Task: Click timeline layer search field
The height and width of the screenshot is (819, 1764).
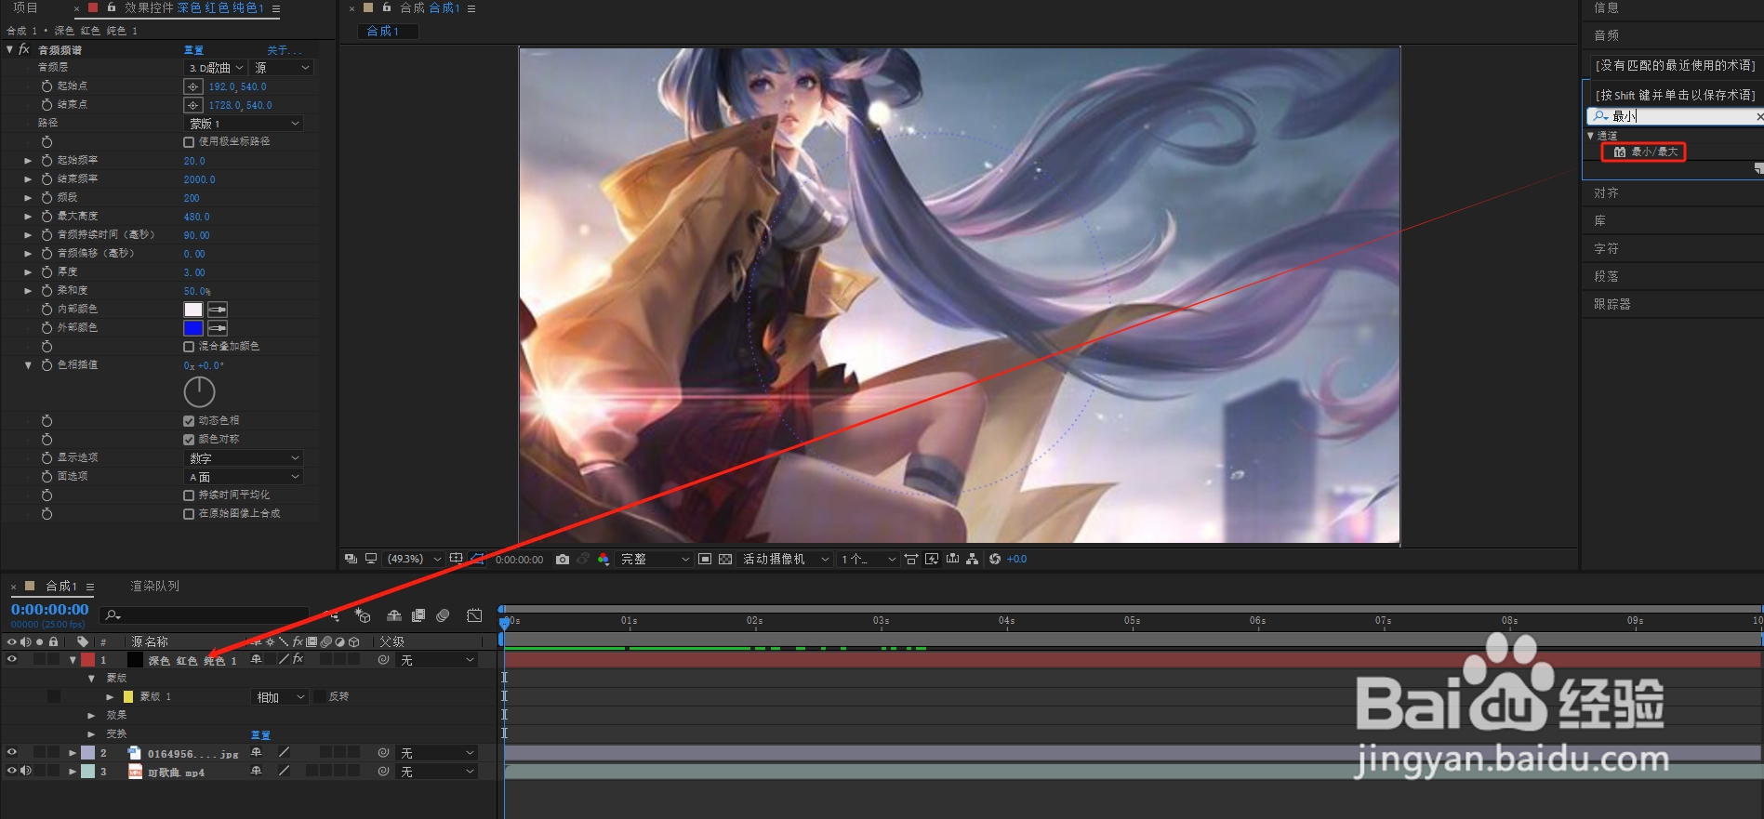Action: [206, 615]
